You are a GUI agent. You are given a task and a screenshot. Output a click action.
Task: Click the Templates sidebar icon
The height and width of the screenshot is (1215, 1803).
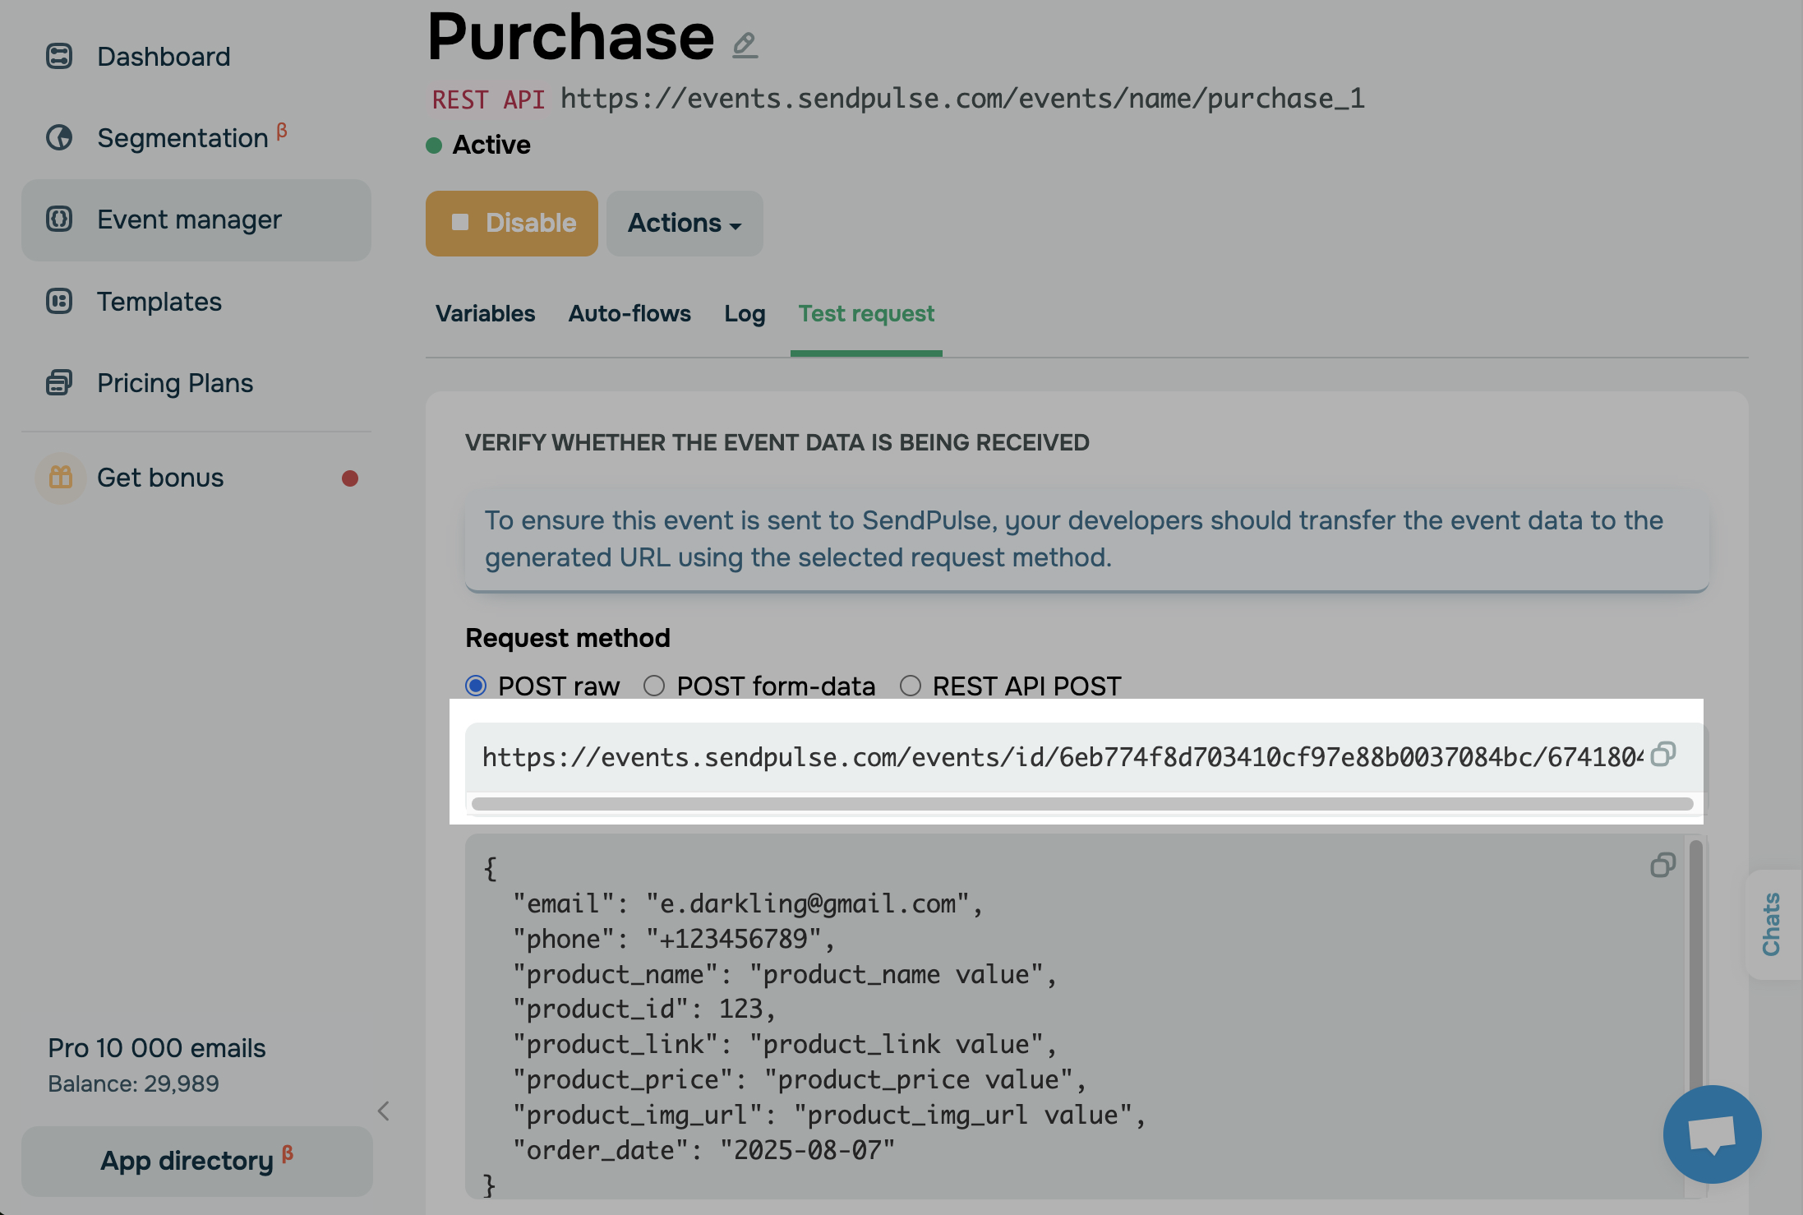tap(59, 301)
